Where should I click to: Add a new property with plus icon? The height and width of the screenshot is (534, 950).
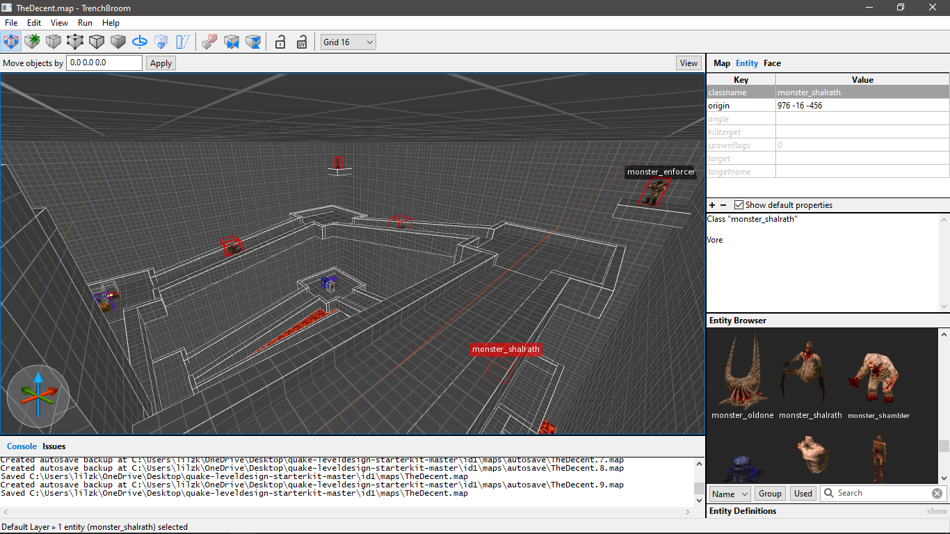[712, 205]
